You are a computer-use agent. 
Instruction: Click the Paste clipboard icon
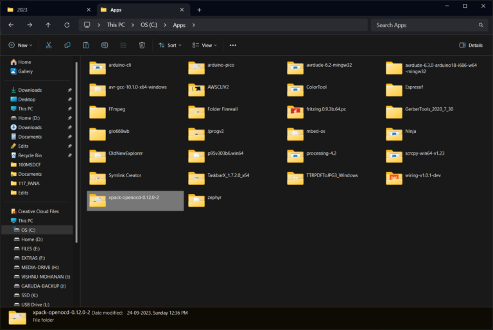click(86, 46)
